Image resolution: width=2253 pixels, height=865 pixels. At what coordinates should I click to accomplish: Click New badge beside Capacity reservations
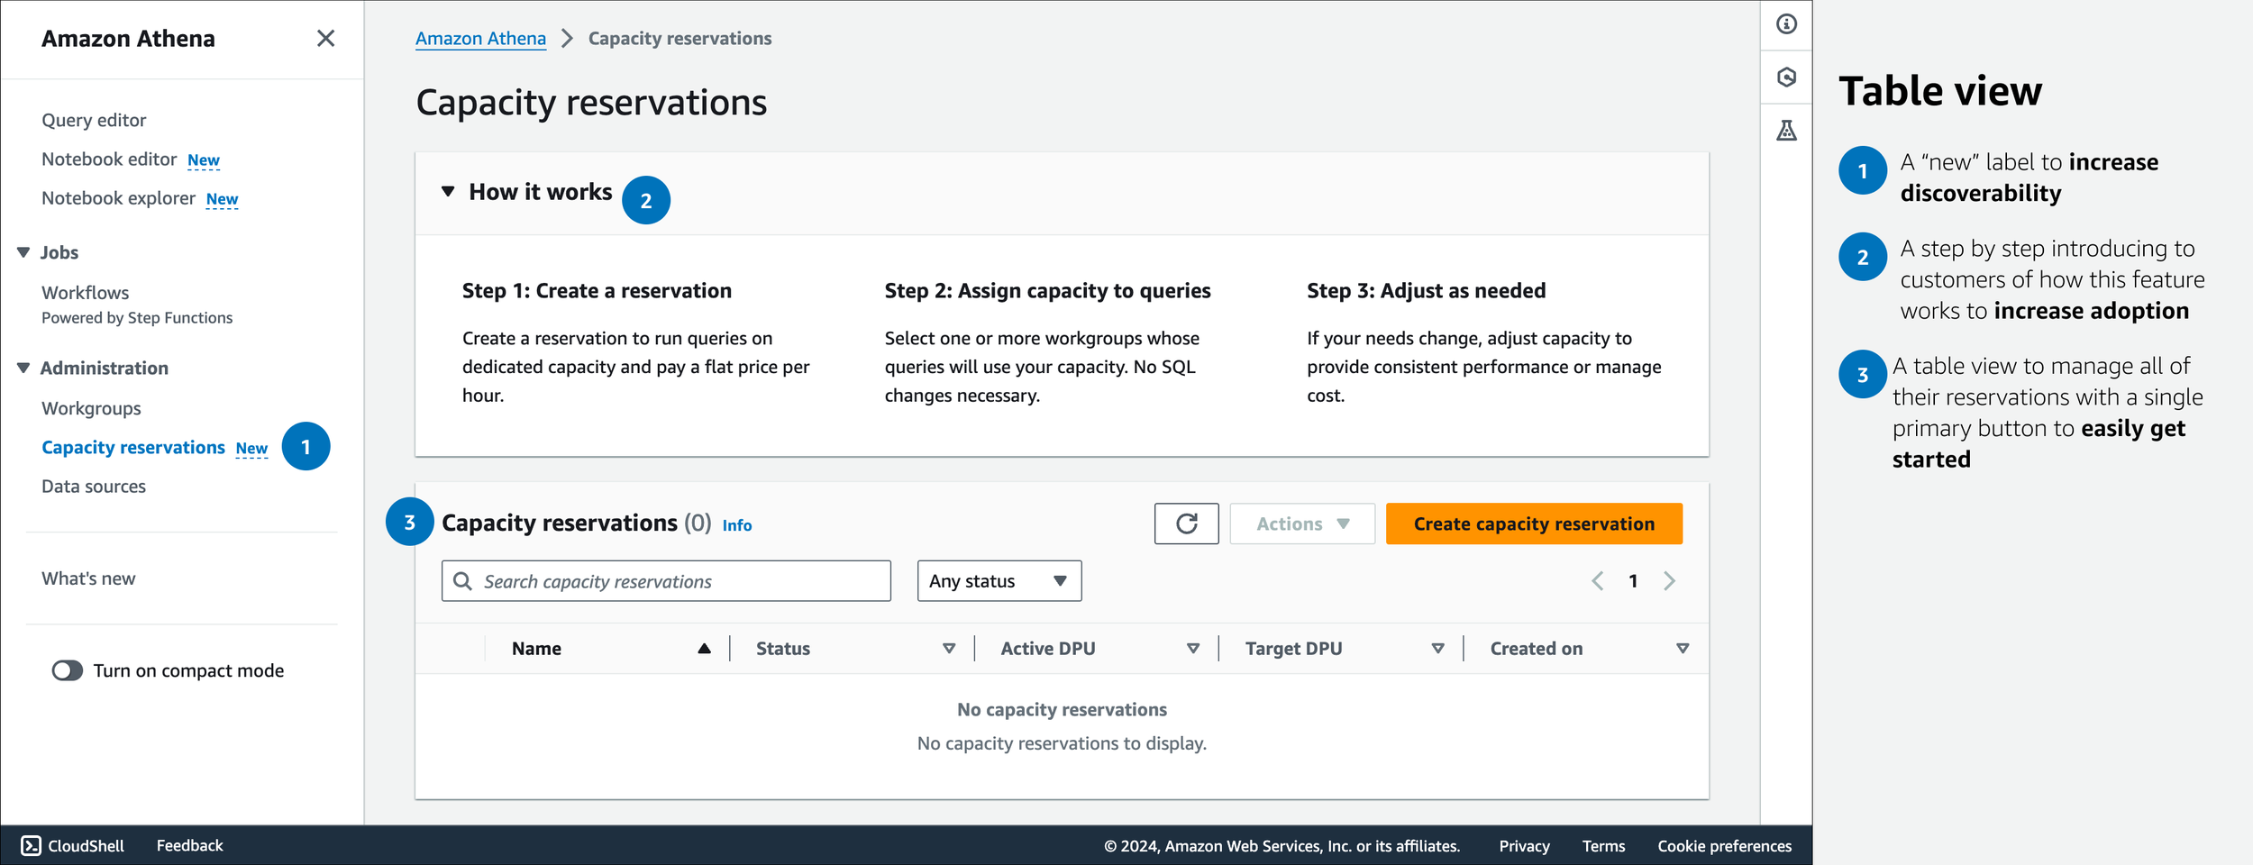pos(251,449)
